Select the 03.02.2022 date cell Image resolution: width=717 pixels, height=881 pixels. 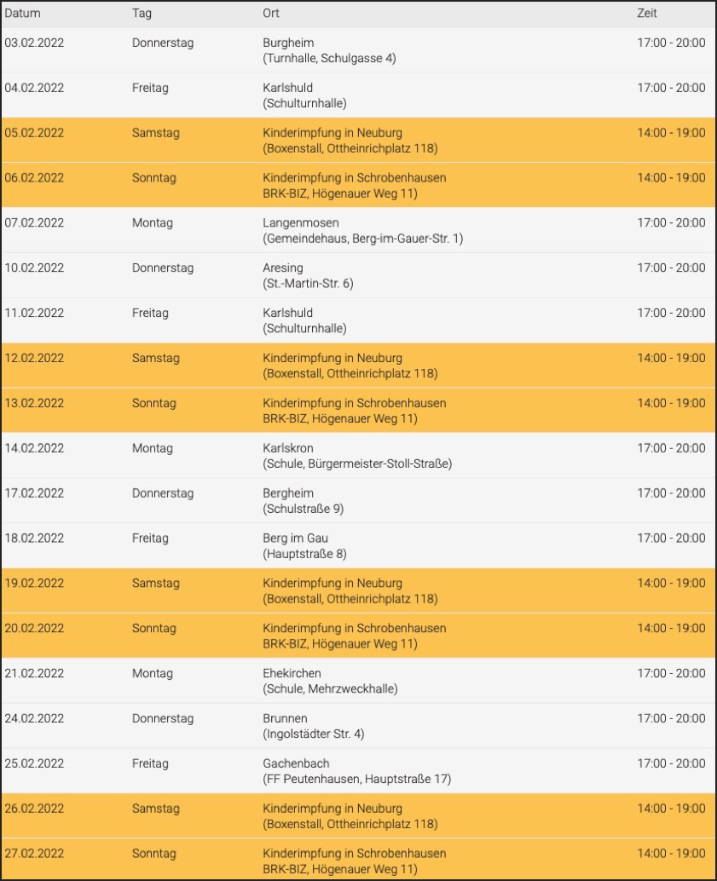[34, 43]
